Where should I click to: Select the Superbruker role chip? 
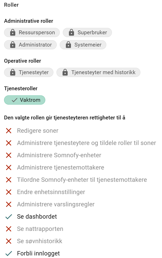point(87,32)
